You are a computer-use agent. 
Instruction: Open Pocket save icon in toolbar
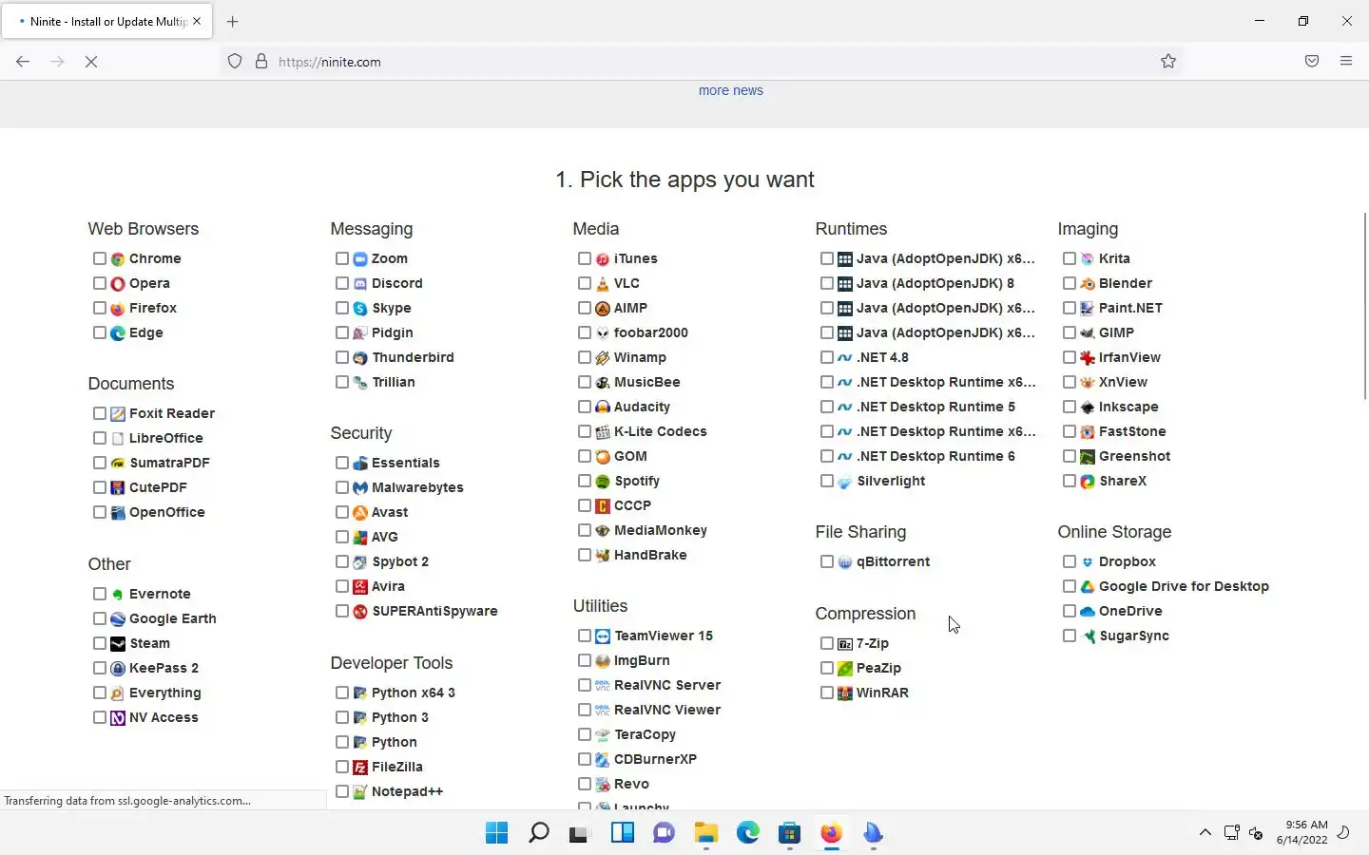(x=1312, y=61)
